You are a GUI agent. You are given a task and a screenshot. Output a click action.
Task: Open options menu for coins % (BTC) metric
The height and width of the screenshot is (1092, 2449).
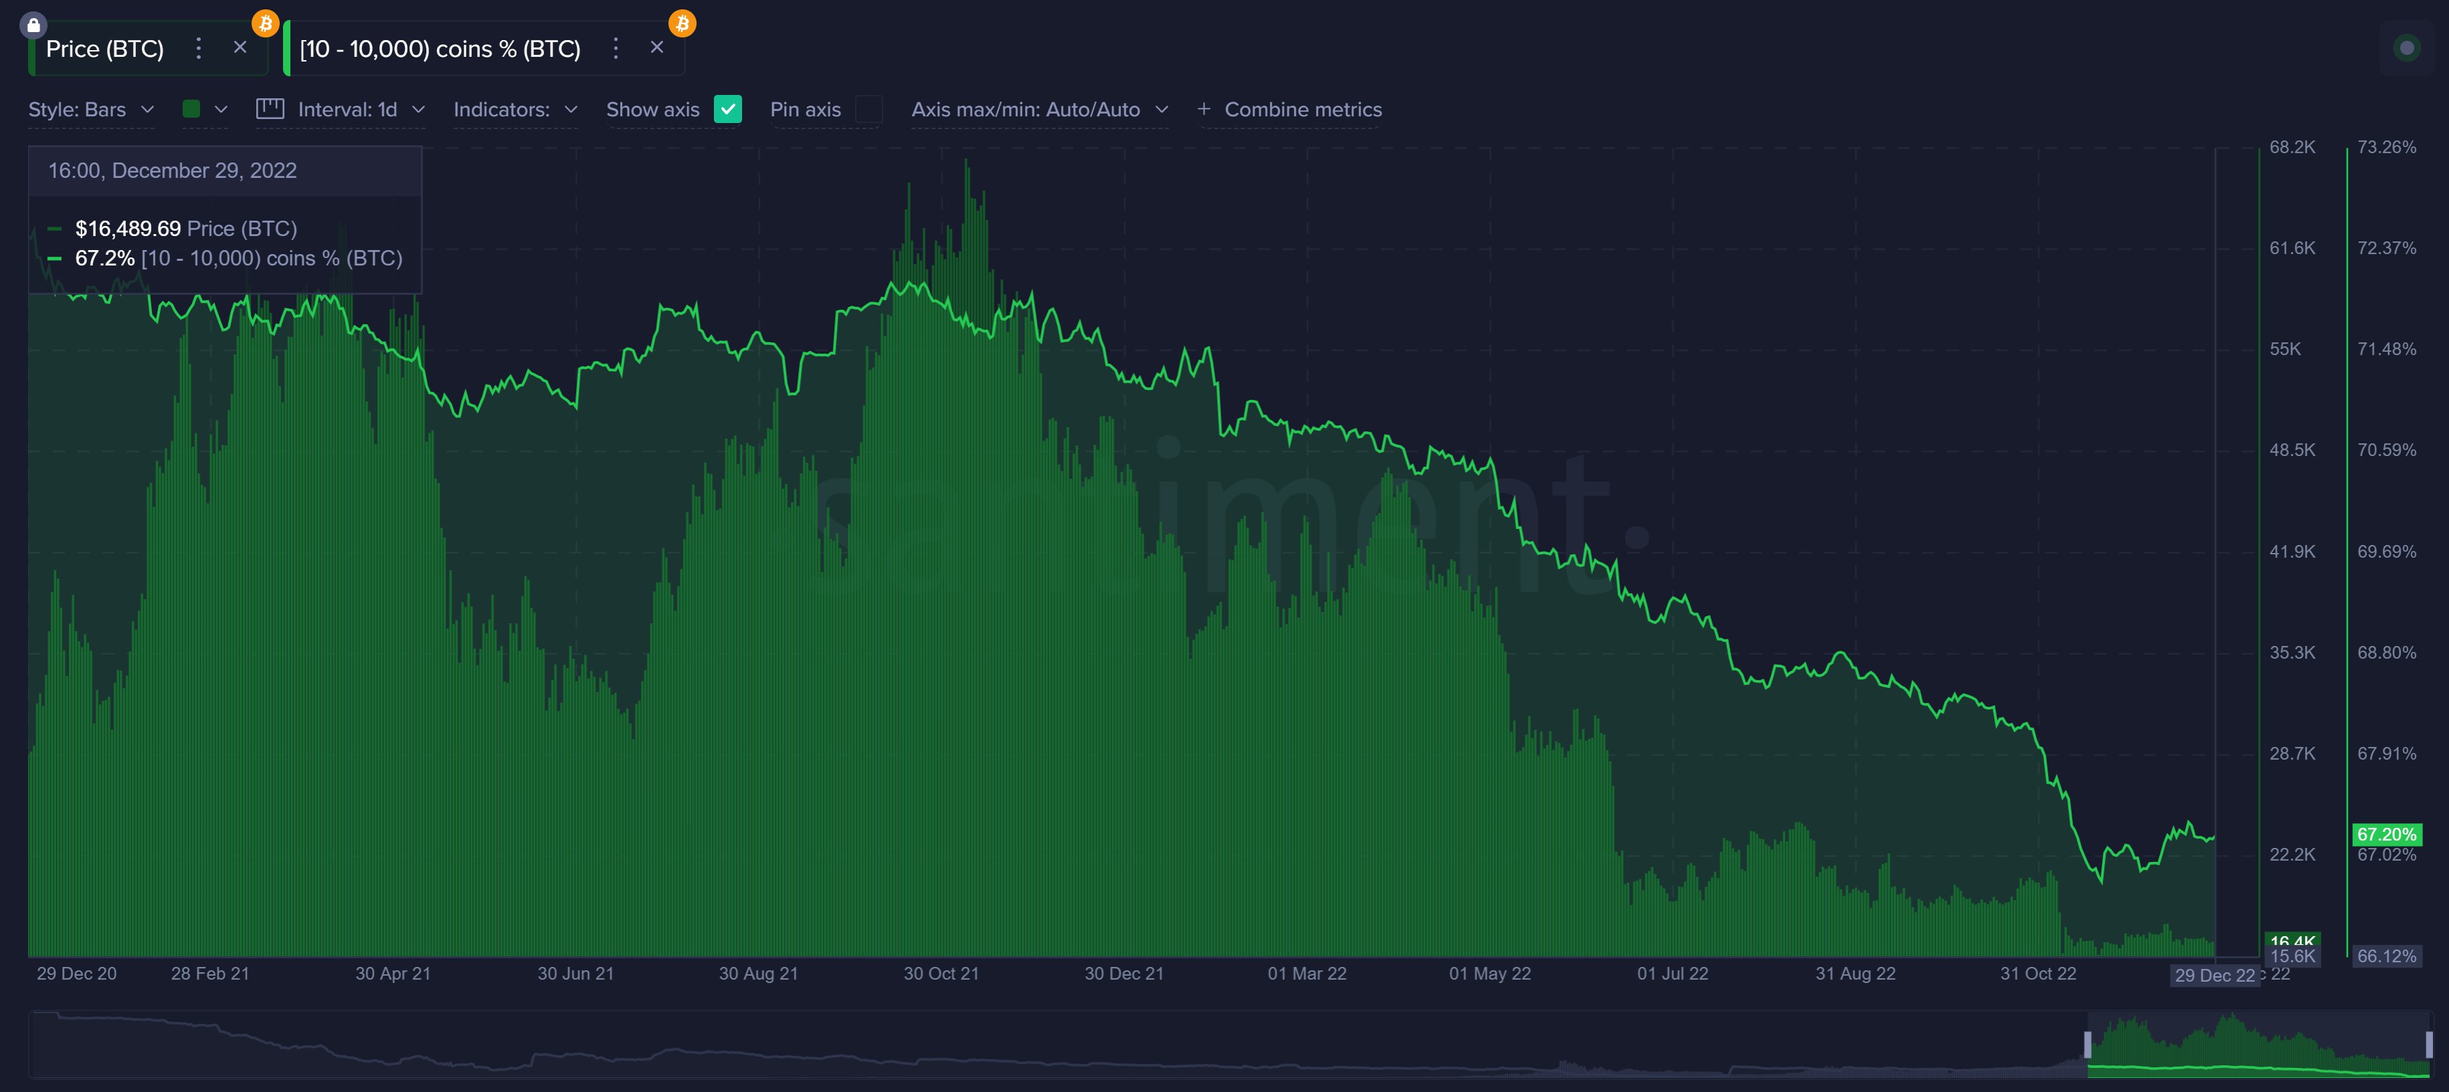[615, 48]
